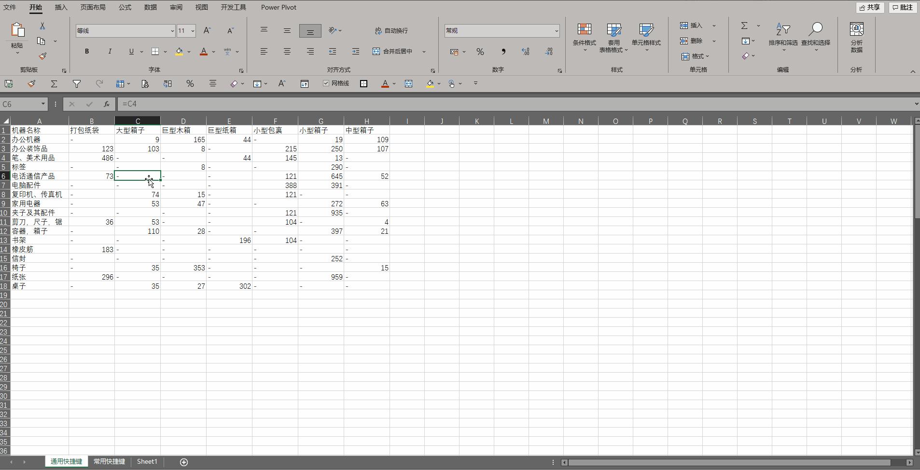This screenshot has height=470, width=920.
Task: Open the font size dropdown
Action: point(193,31)
